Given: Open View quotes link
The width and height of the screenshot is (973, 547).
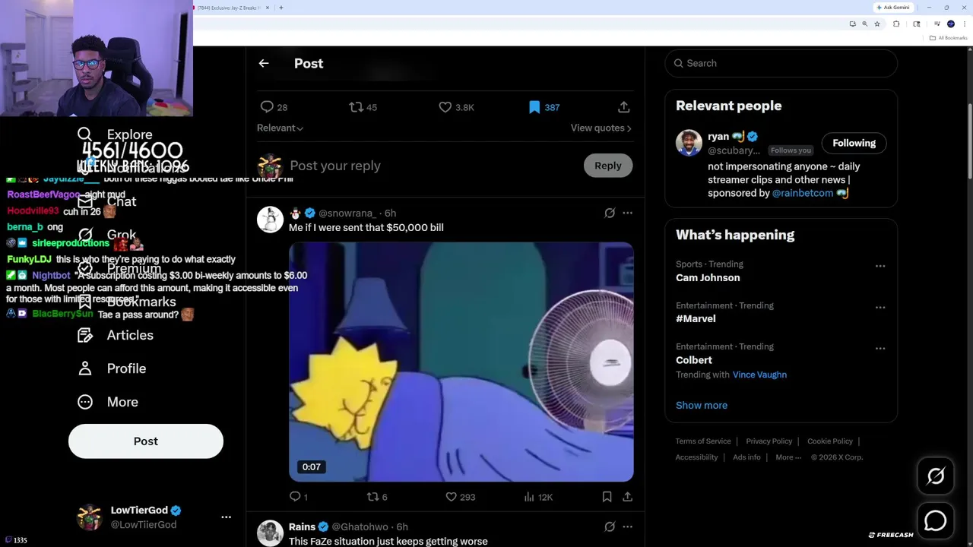Looking at the screenshot, I should point(601,128).
